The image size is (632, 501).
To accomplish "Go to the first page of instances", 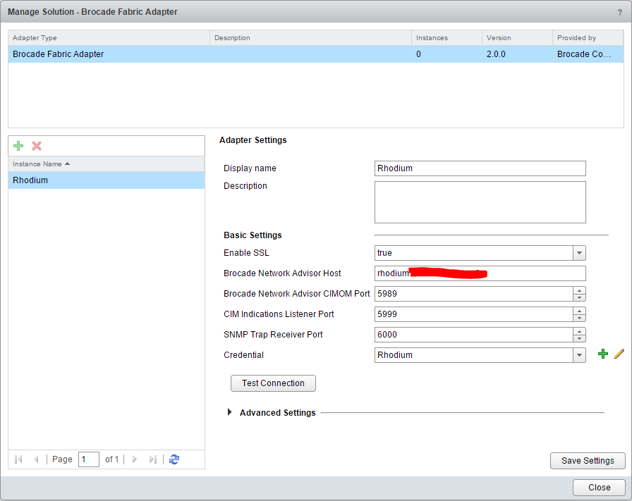I will (x=18, y=459).
